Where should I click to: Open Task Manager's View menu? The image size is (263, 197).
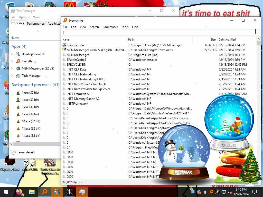[36, 17]
